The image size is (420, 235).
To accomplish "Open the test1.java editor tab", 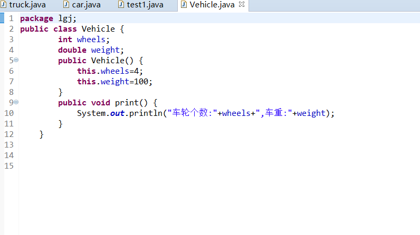I will coord(145,5).
